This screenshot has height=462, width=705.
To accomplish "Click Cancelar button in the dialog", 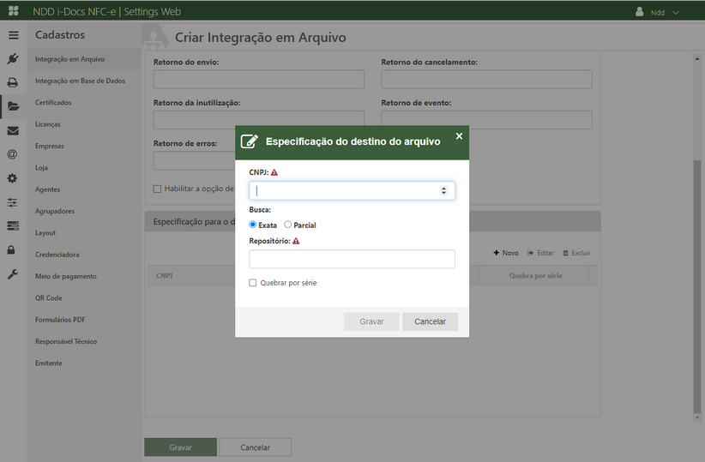I will click(430, 321).
